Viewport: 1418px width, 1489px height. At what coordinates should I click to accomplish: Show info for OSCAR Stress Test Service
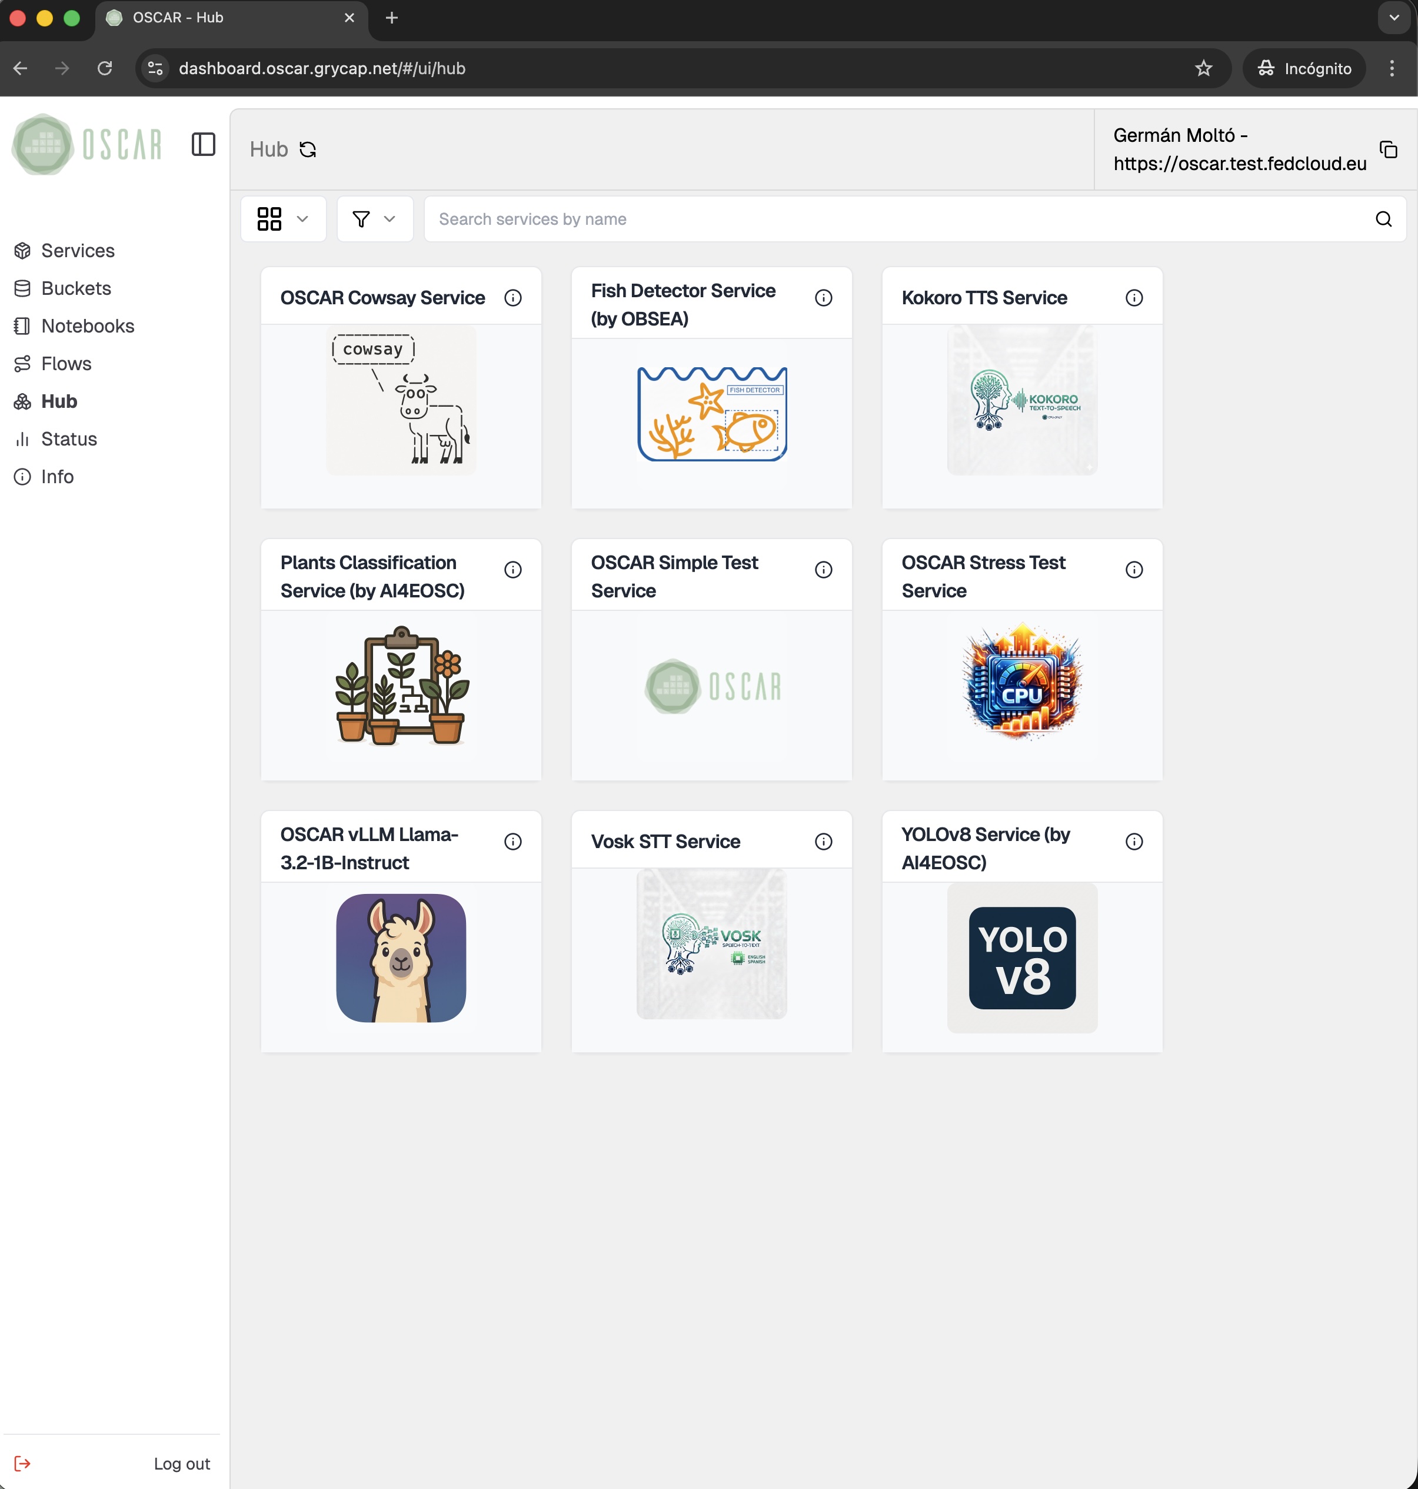[1134, 570]
